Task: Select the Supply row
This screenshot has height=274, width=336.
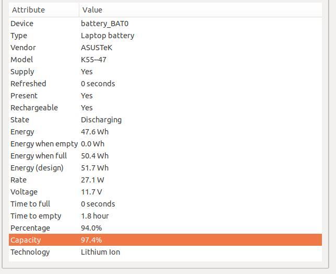Action: click(165, 72)
